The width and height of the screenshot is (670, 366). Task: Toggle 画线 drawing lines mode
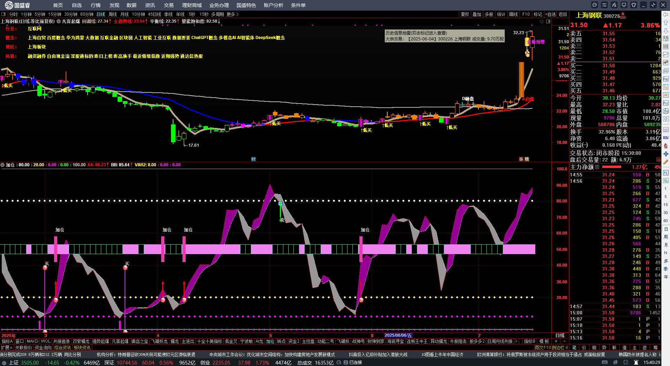coord(514,14)
